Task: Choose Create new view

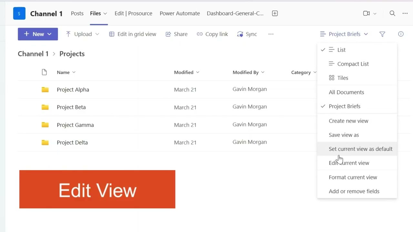Action: [357, 121]
